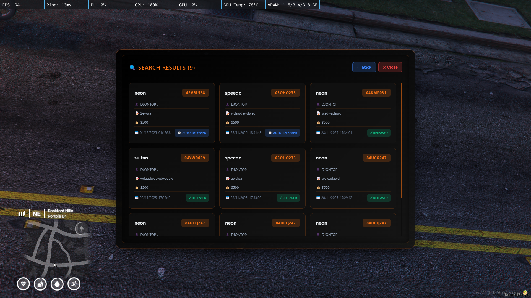The image size is (531, 298).
Task: Click the thirst water-drop icon near the minimap
Action: 57,284
